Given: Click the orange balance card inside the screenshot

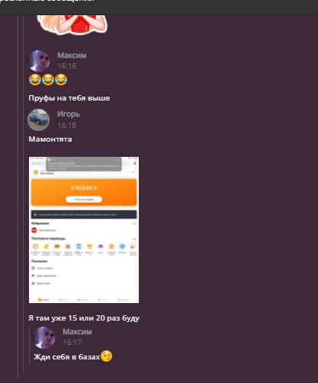Looking at the screenshot, I should (x=84, y=192).
